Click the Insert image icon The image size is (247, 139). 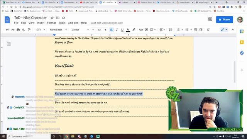pyautogui.click(x=152, y=30)
